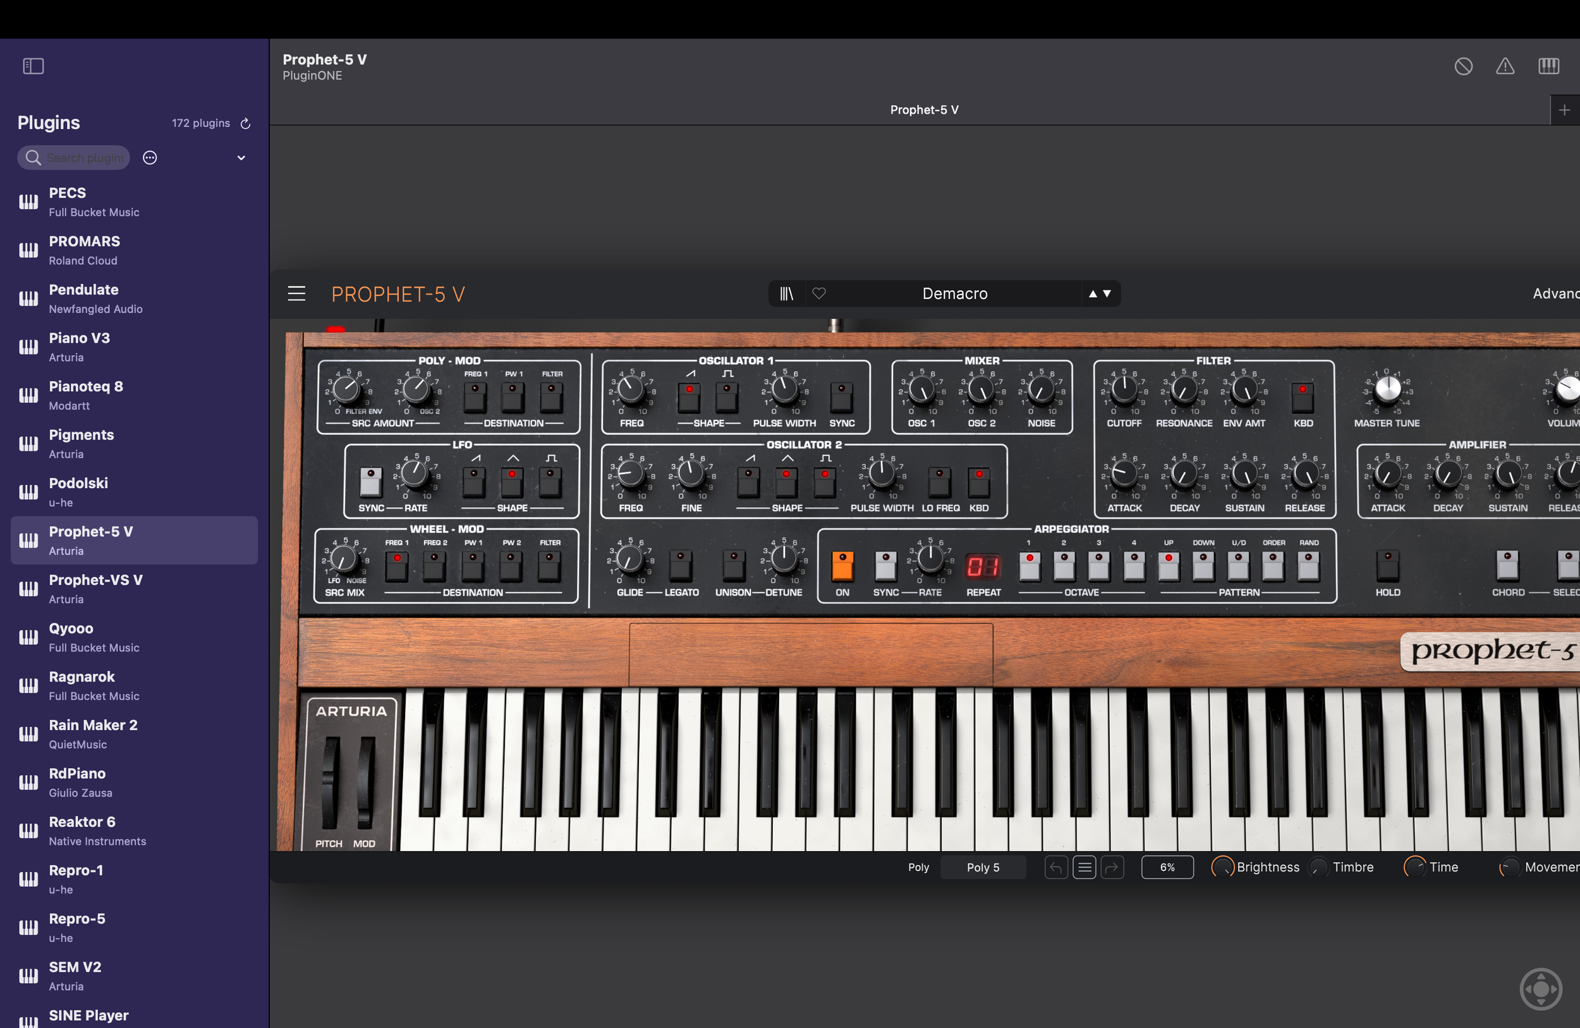Screen dimensions: 1580x1028
Task: Open plugin filter options (ellipsis circle)
Action: (x=150, y=157)
